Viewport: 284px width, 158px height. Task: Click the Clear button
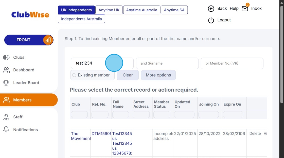click(128, 75)
